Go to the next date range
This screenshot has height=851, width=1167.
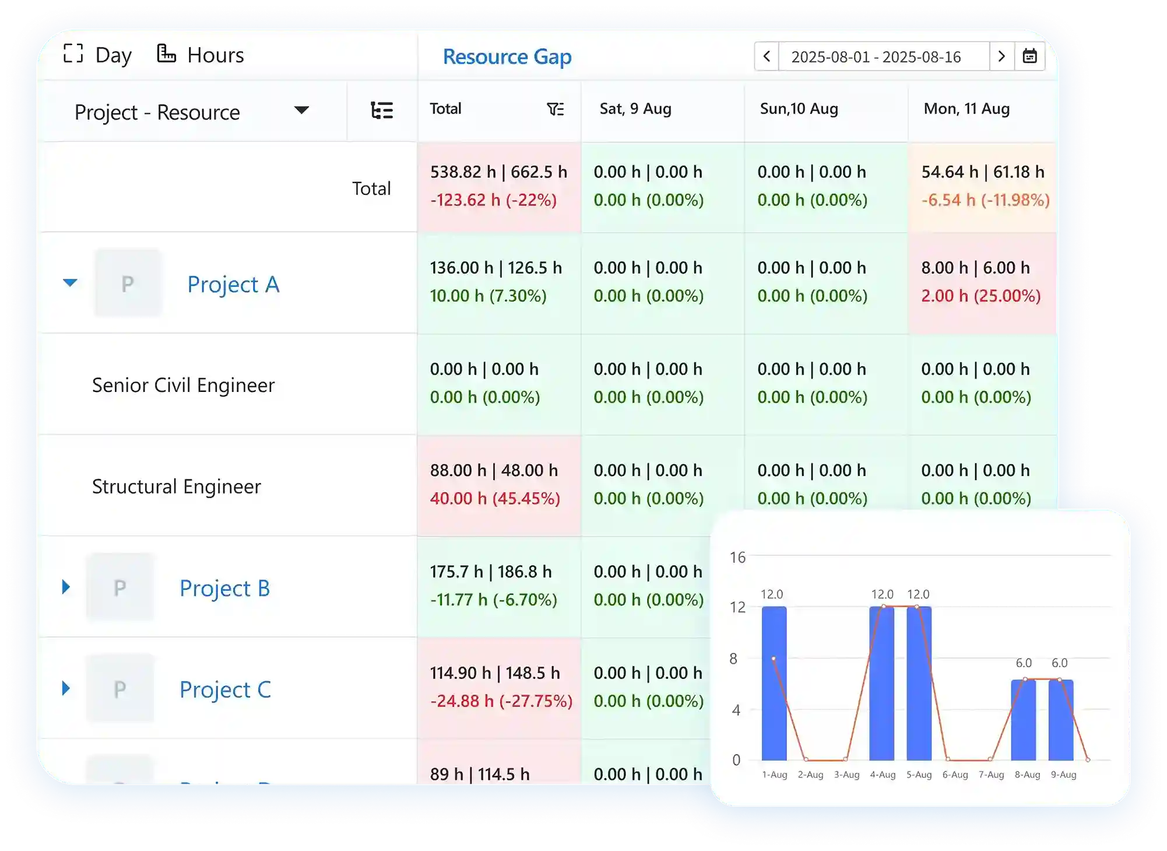click(x=1001, y=57)
